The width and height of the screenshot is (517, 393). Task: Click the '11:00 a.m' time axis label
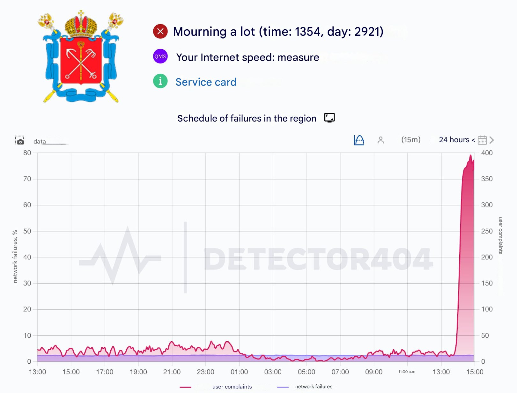coord(407,372)
